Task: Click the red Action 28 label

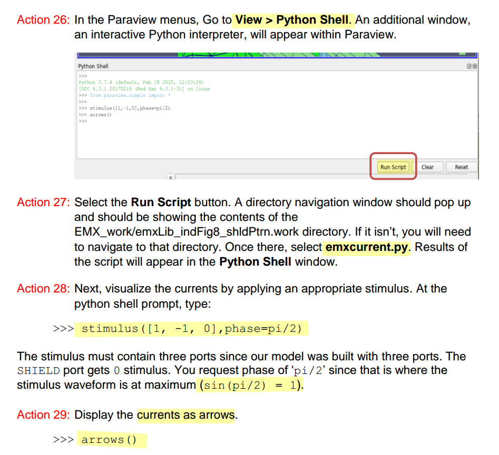Action: (x=43, y=289)
